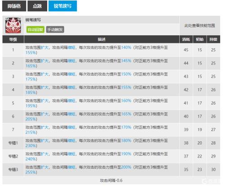Click the 175% value in level 3 description
Screen dimensions: 230x187
31,79
